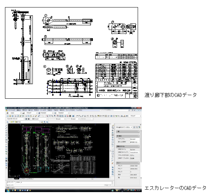Open the 表示(V) menu
The image size is (214, 196).
tap(25, 110)
